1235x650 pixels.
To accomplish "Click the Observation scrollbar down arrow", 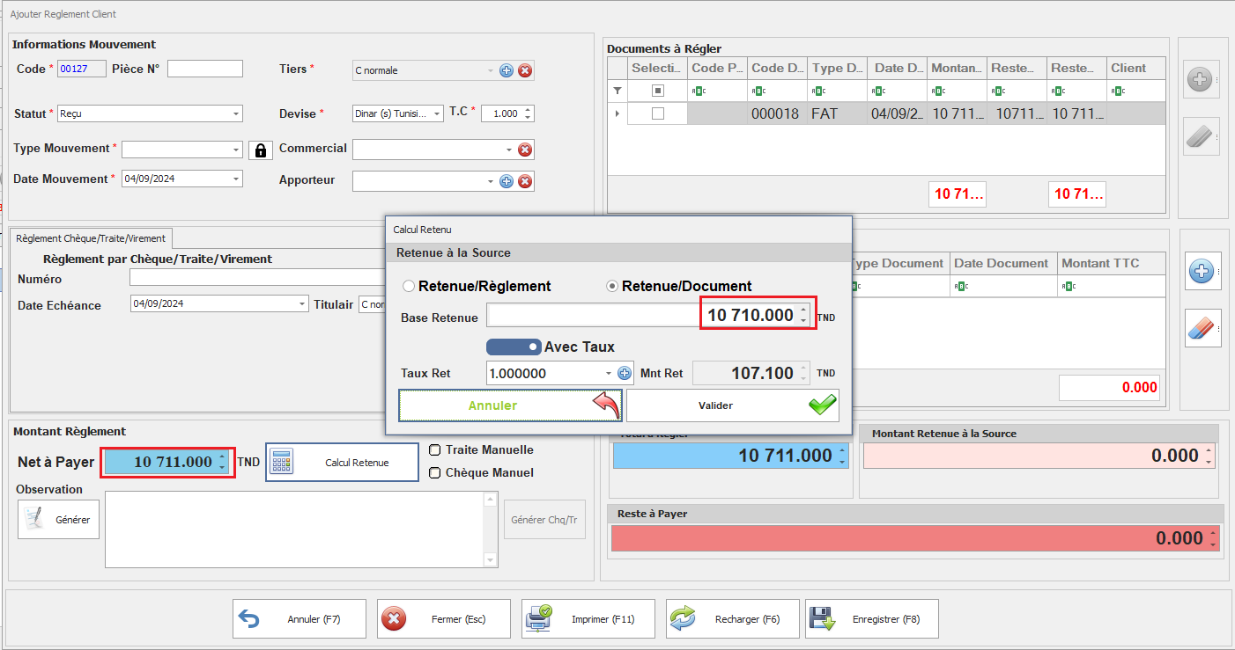I will [x=491, y=560].
